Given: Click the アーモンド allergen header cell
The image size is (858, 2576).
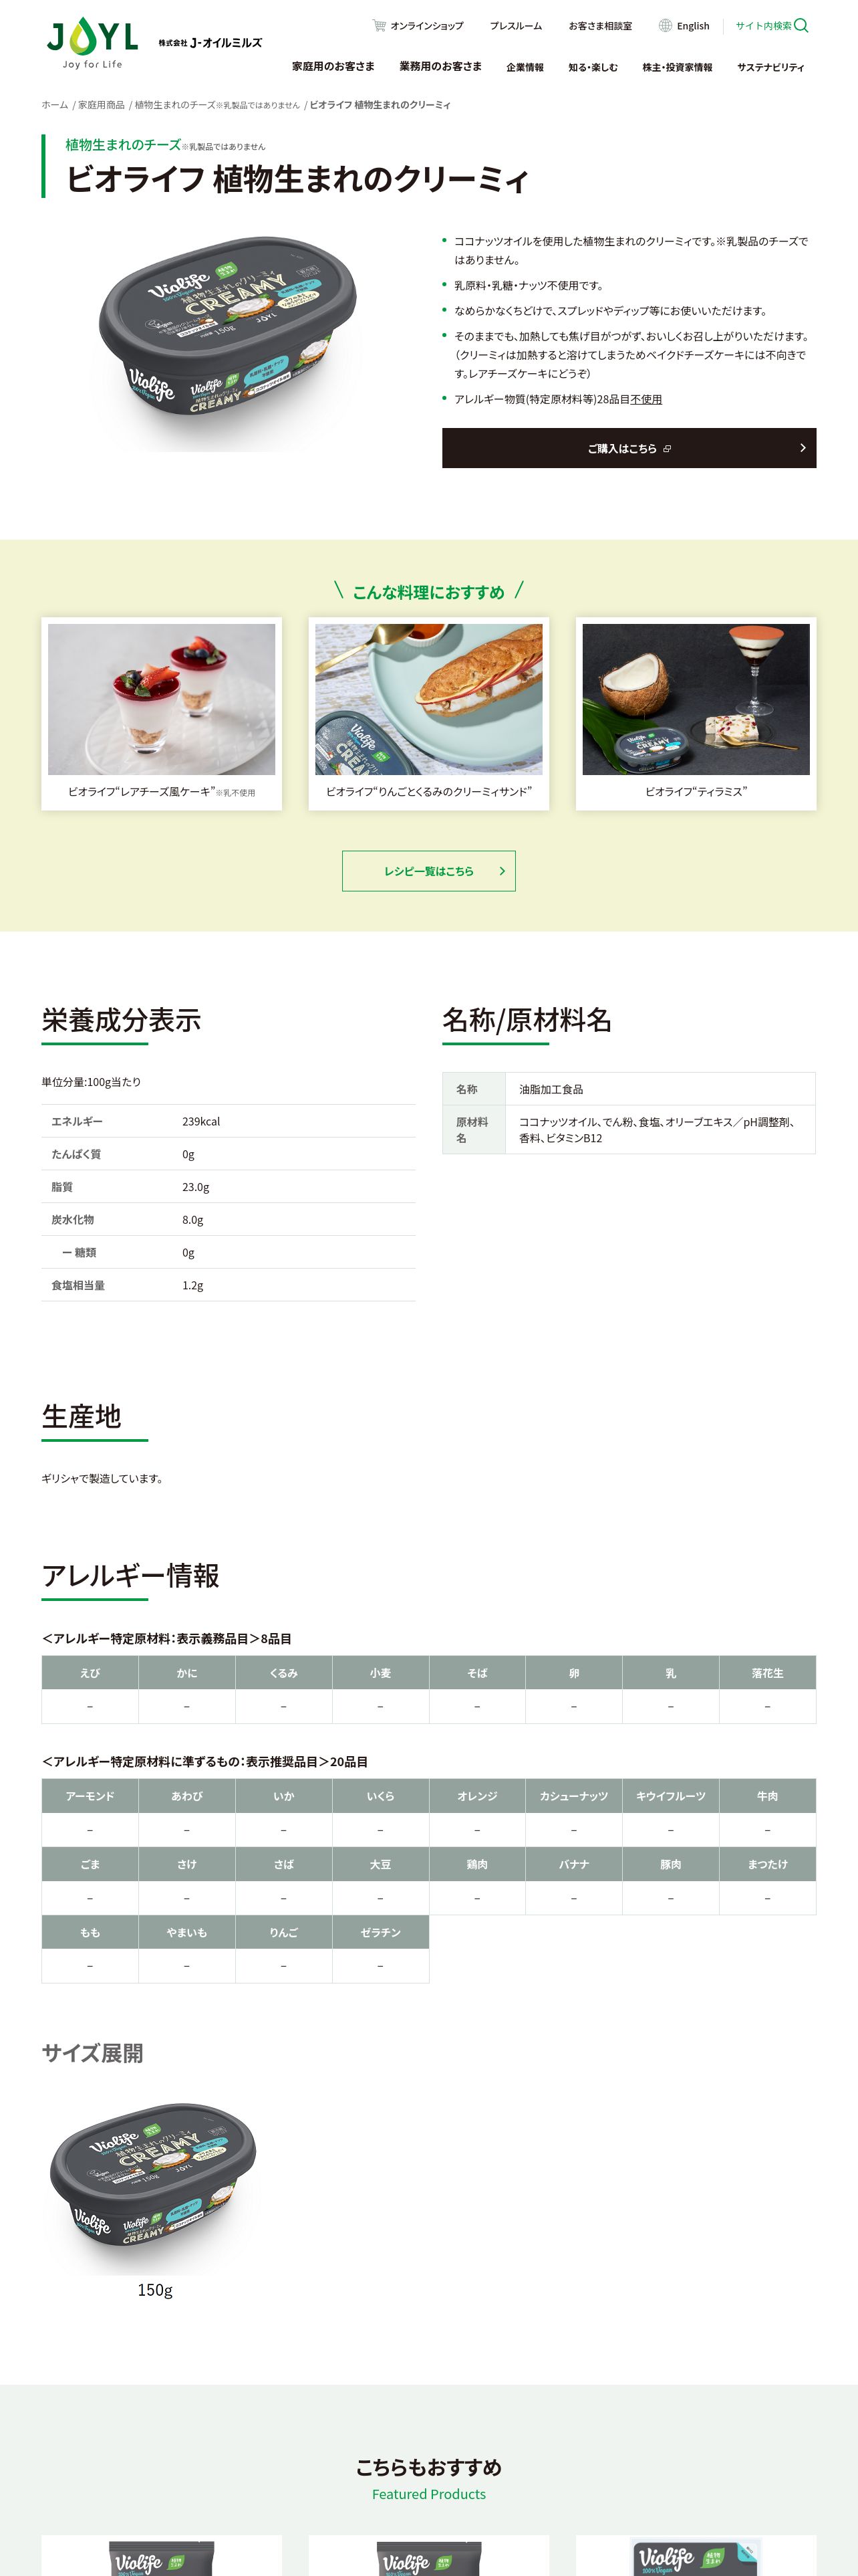Looking at the screenshot, I should [90, 1795].
